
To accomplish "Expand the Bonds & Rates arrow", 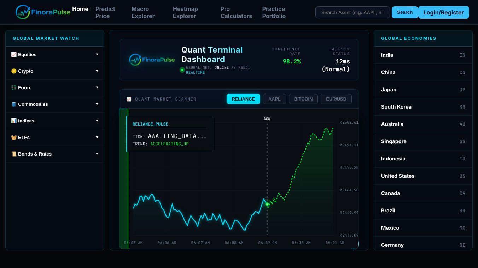I will [x=97, y=154].
